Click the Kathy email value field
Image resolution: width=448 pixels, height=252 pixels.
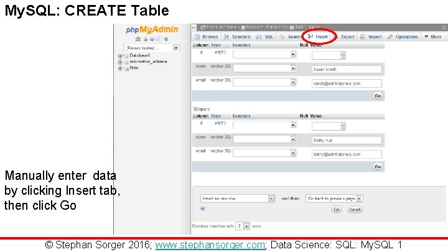point(347,154)
